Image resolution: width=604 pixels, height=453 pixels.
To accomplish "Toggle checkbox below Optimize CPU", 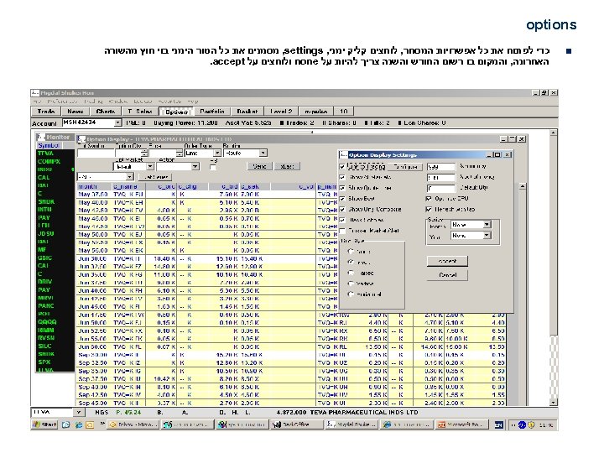I will coord(429,209).
